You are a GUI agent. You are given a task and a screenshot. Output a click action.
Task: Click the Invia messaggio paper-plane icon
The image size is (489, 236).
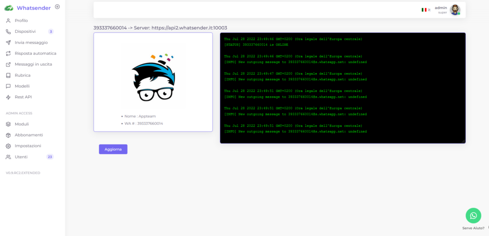9,42
